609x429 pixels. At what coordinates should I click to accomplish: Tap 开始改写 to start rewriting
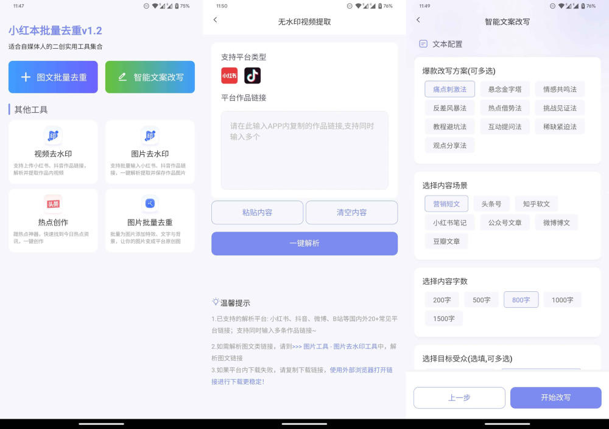555,397
